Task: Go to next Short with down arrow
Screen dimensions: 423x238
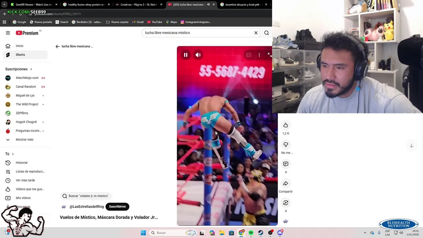Action: pos(411,146)
